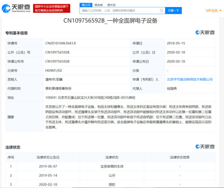Select legal status date 2019-05-14
Screen dimensions: 224x188
point(48,175)
